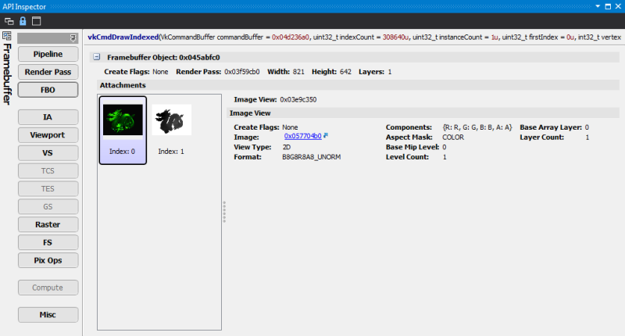Go to the IA stage
625x336 pixels.
point(48,117)
